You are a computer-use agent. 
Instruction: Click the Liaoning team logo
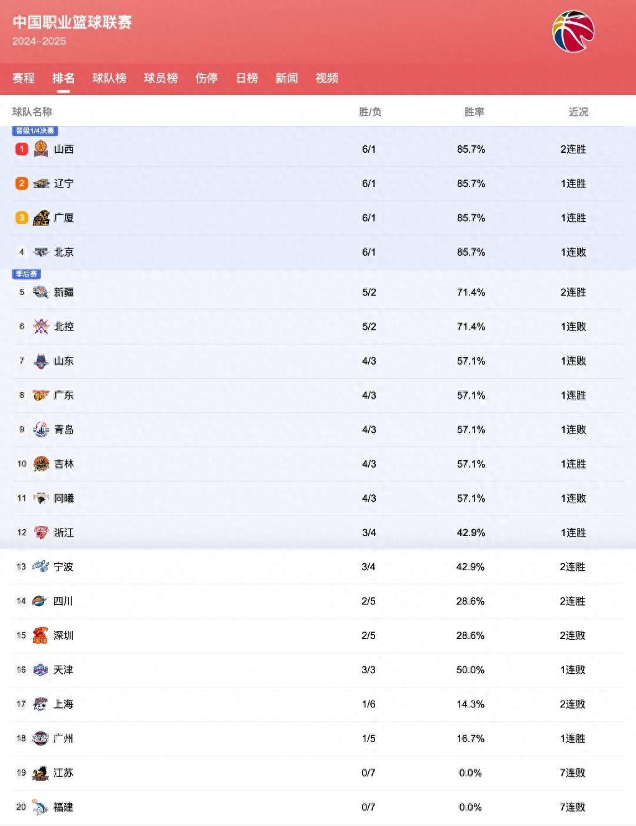click(41, 183)
